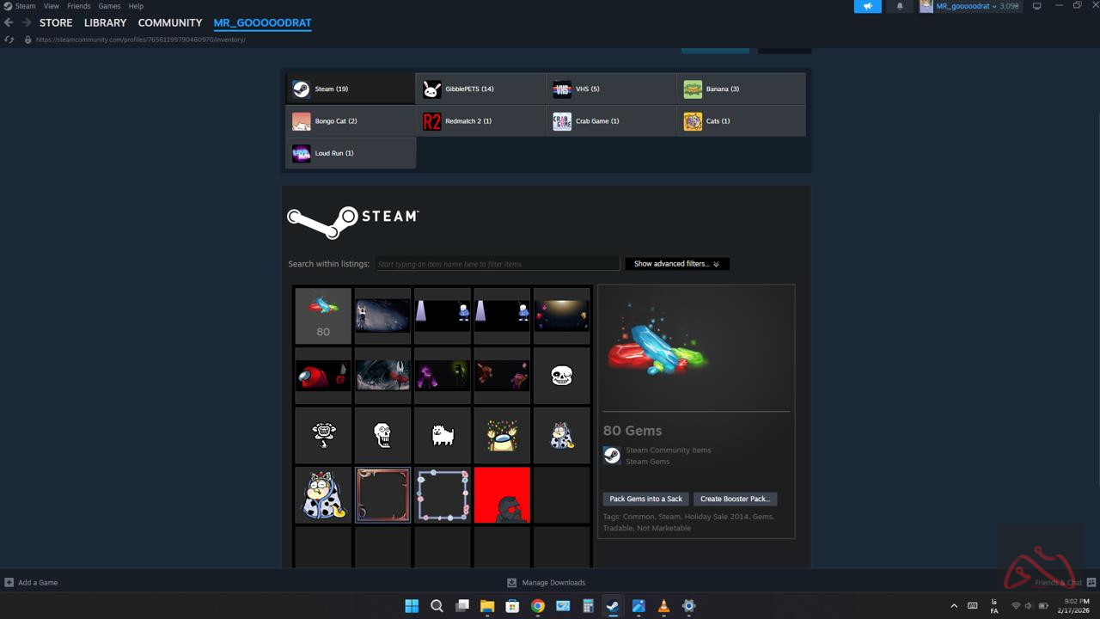The width and height of the screenshot is (1100, 619).
Task: Reload the page with refresh icon
Action: pos(9,40)
